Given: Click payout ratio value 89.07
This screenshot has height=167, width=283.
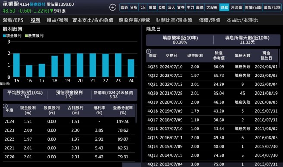Looking at the screenshot, I should coord(123,139).
